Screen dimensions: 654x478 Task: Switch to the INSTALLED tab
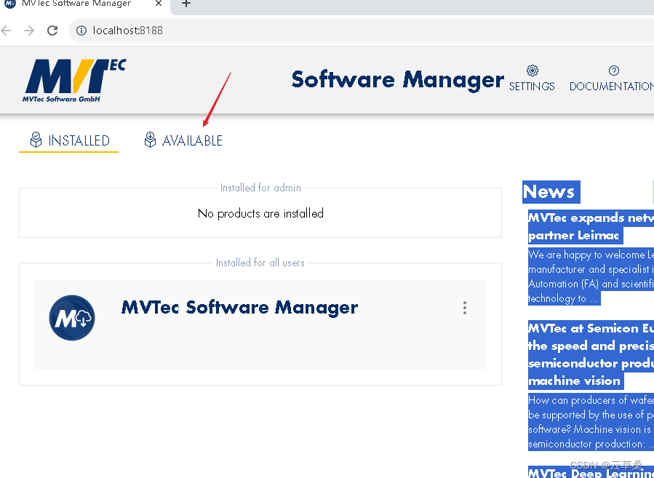point(77,140)
